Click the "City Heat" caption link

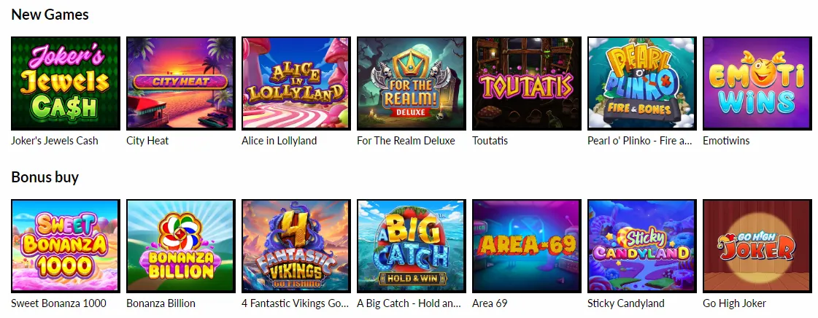coord(147,141)
